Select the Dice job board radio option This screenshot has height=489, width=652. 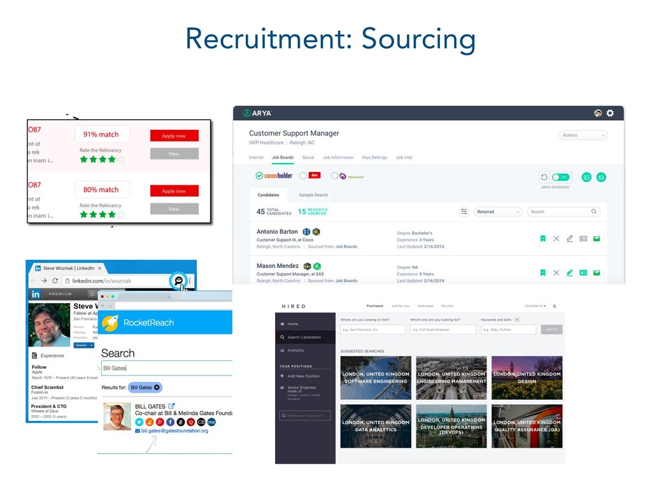[x=303, y=176]
